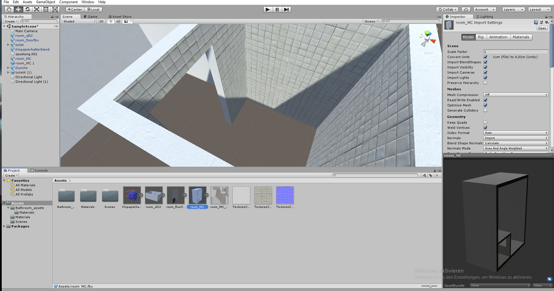
Task: Open the Inspector gear settings menu
Action: tap(547, 22)
